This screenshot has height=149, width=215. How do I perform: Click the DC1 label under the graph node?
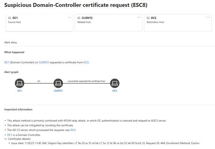(x=19, y=91)
